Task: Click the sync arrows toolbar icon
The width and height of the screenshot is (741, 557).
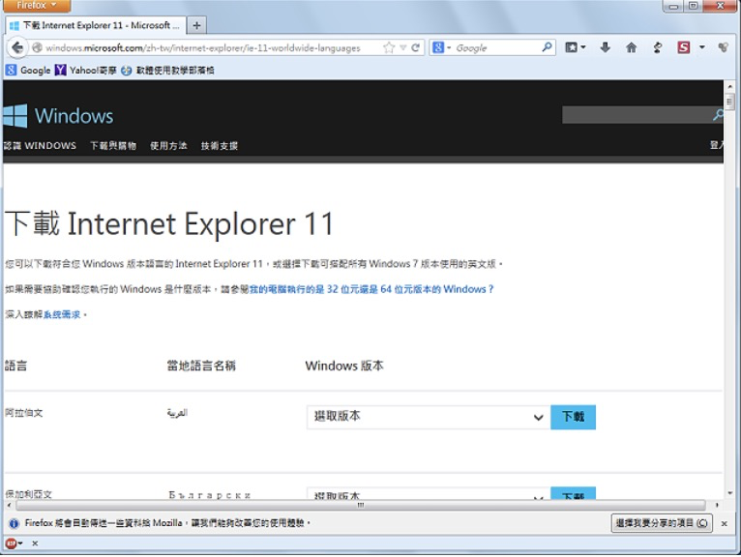Action: click(x=658, y=47)
